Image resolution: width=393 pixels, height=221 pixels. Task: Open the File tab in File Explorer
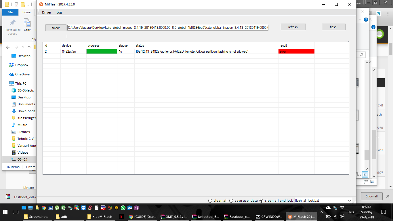[x=10, y=12]
